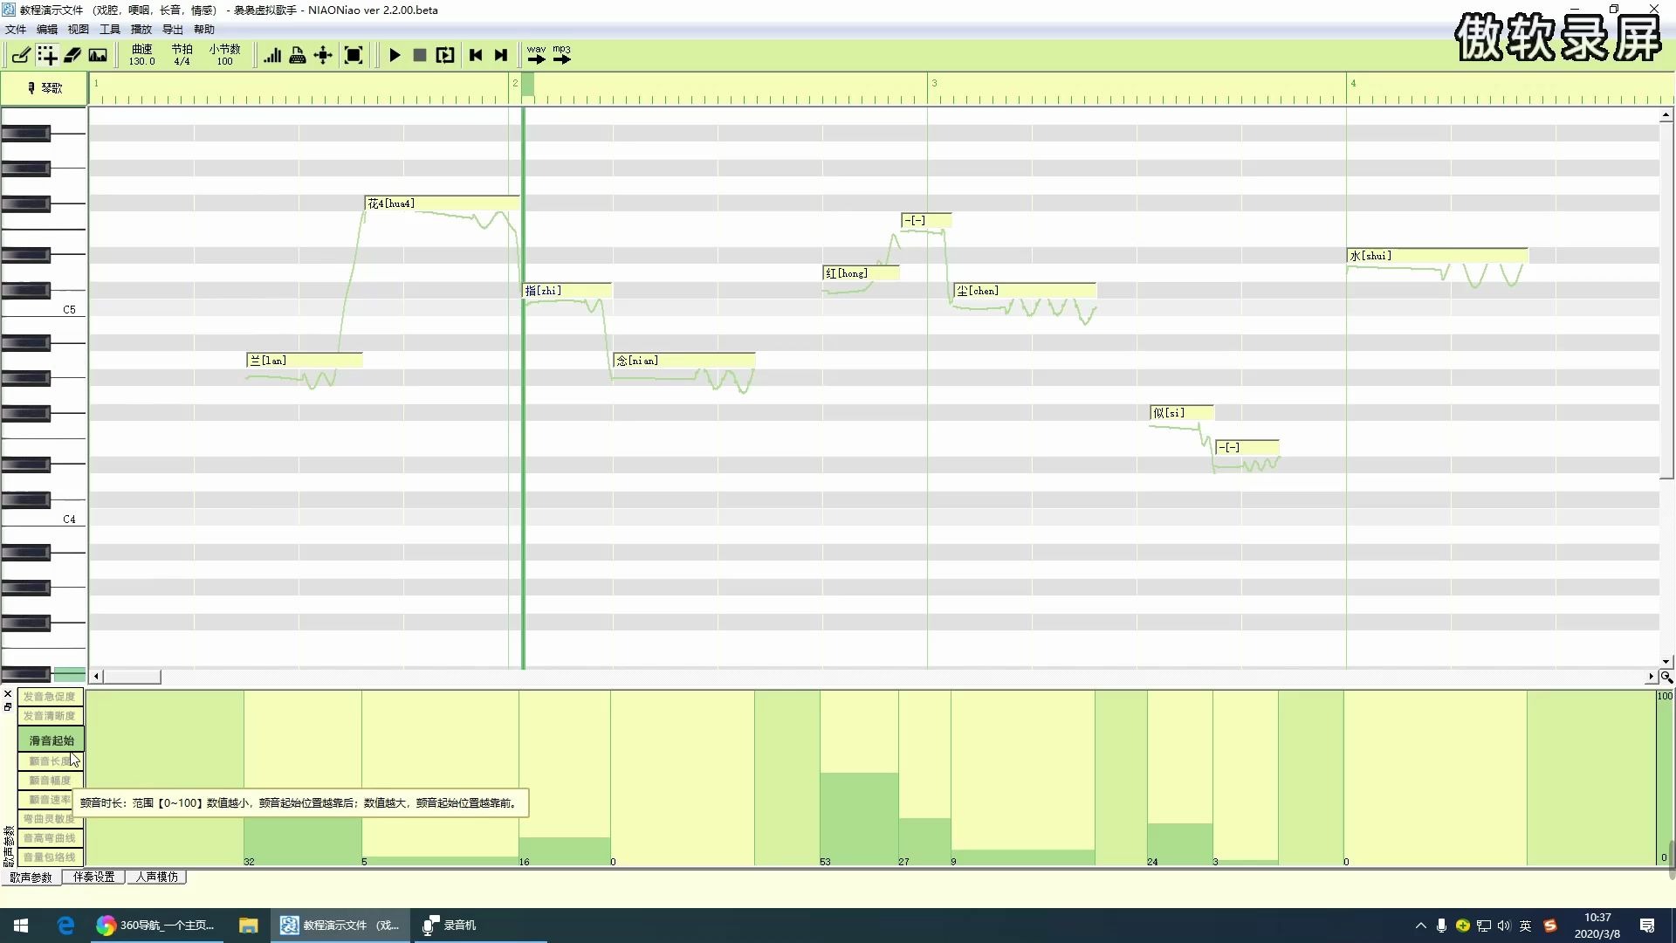Select the 滑音起始 parameter
Image resolution: width=1676 pixels, height=943 pixels.
click(51, 740)
